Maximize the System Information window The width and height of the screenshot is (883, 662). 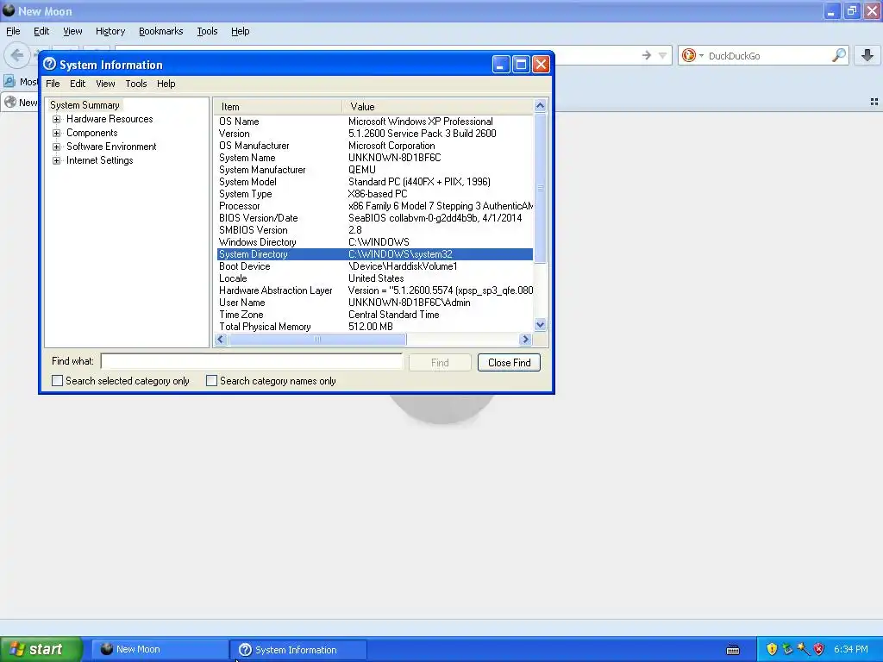(x=521, y=65)
